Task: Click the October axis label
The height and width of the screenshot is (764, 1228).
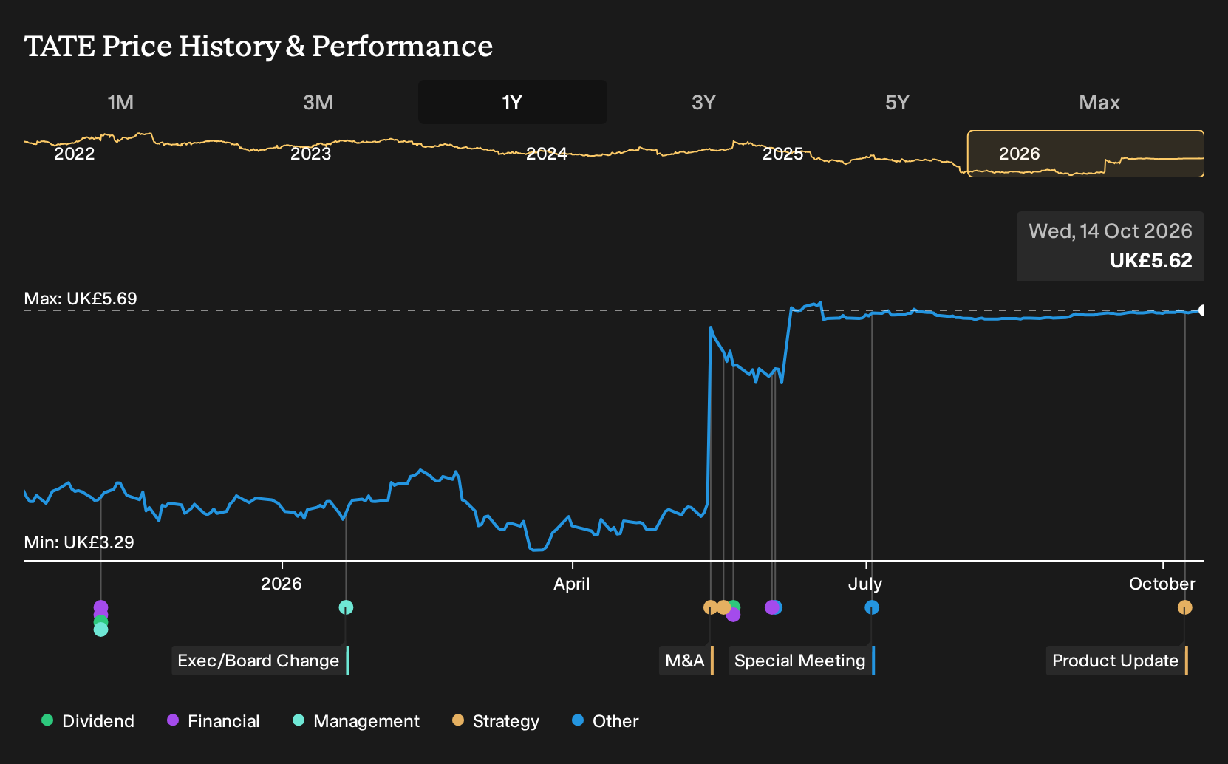Action: [x=1162, y=584]
